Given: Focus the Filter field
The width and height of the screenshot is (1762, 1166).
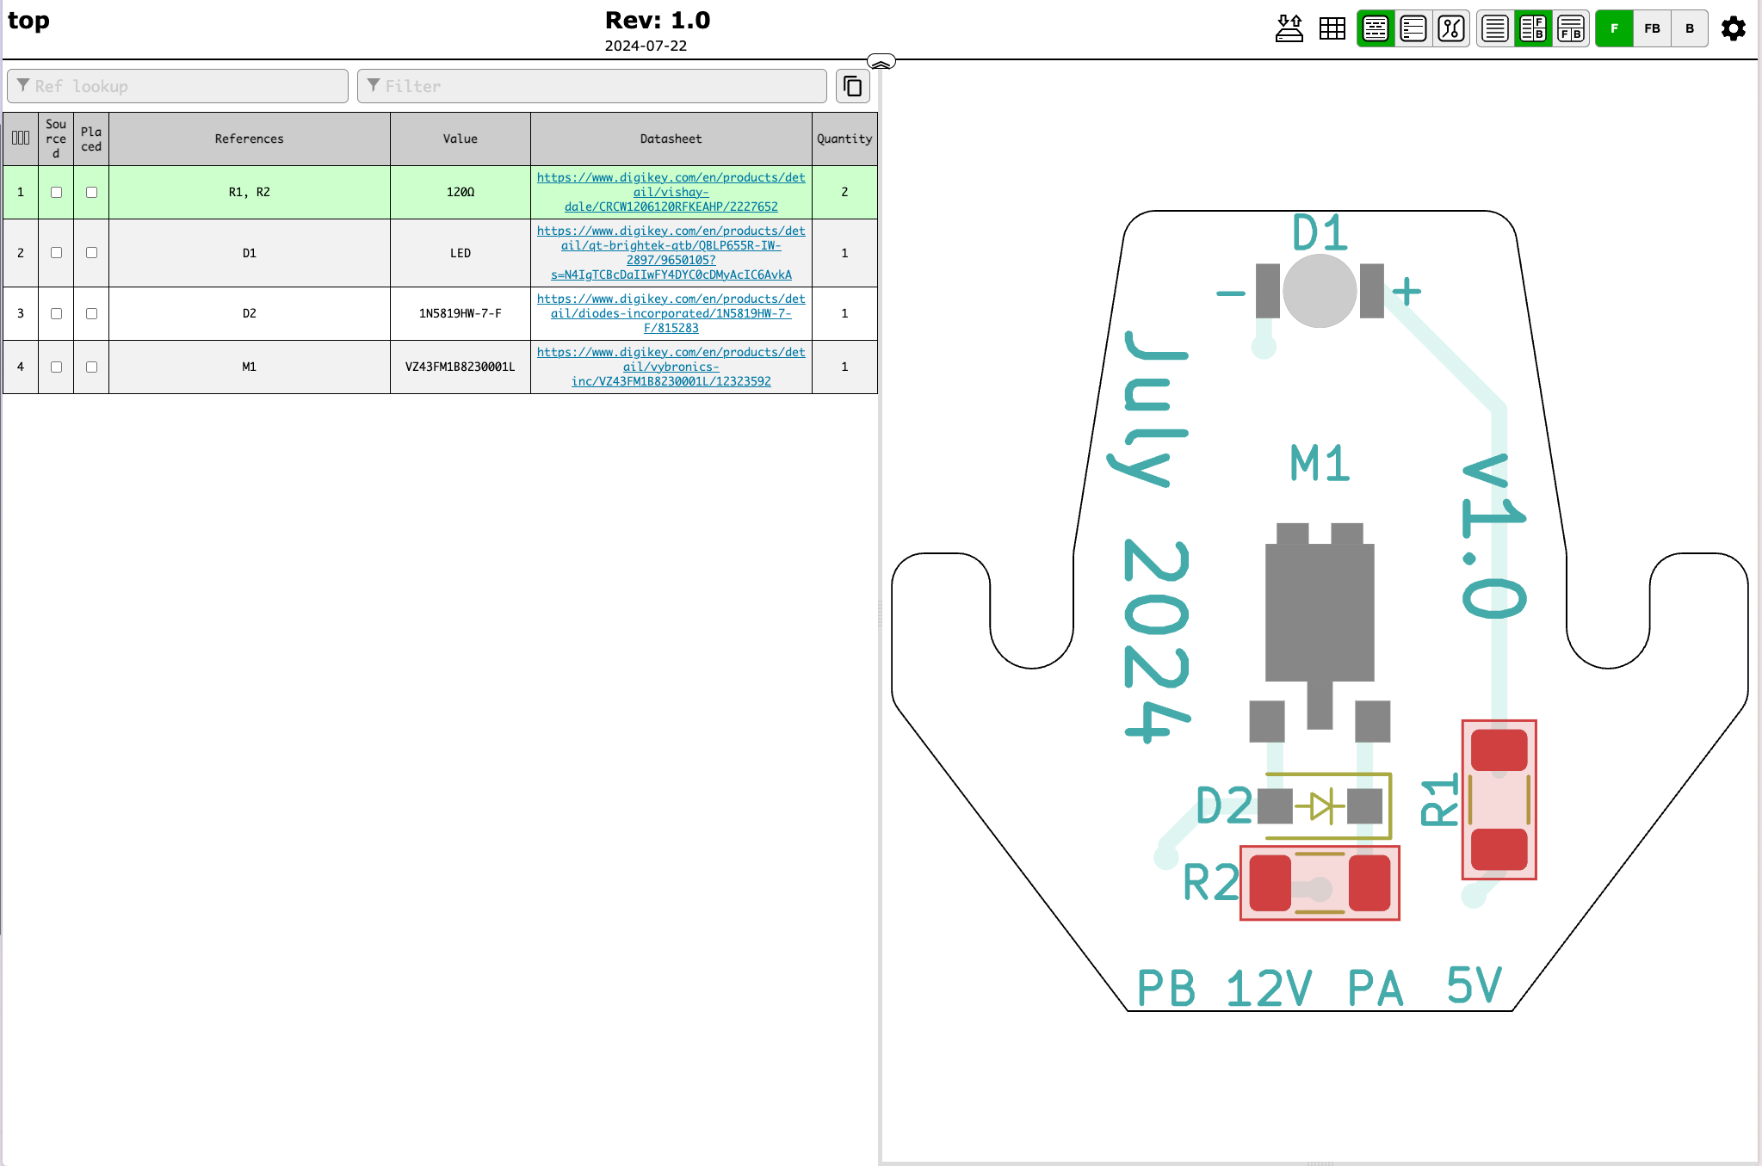Looking at the screenshot, I should pyautogui.click(x=592, y=86).
